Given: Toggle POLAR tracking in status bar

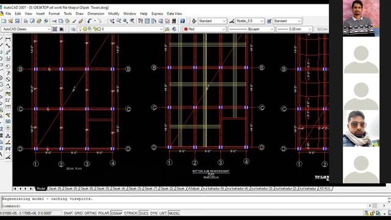Looking at the screenshot, I should point(103,213).
